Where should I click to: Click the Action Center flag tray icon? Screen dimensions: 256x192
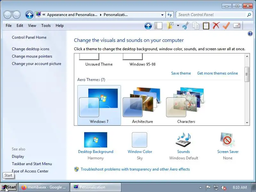click(208, 188)
